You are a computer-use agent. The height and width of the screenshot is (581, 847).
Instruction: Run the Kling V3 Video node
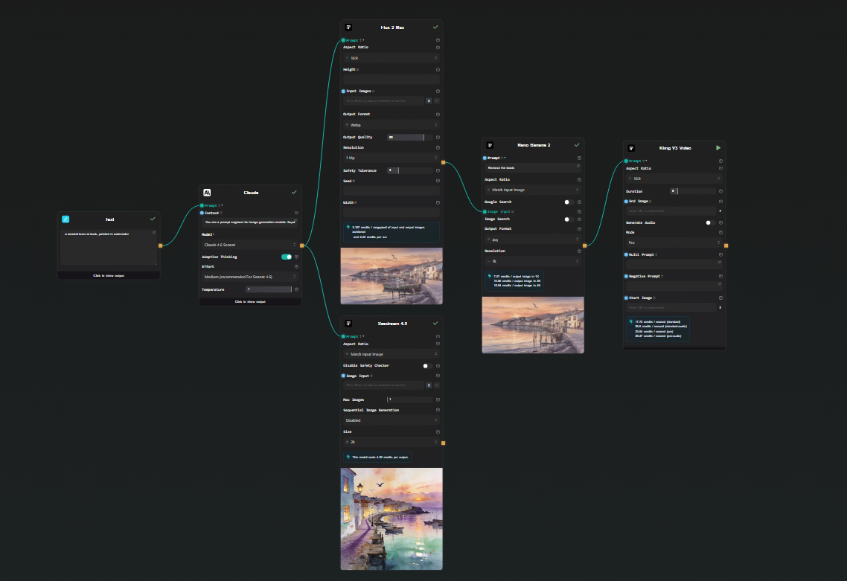718,148
